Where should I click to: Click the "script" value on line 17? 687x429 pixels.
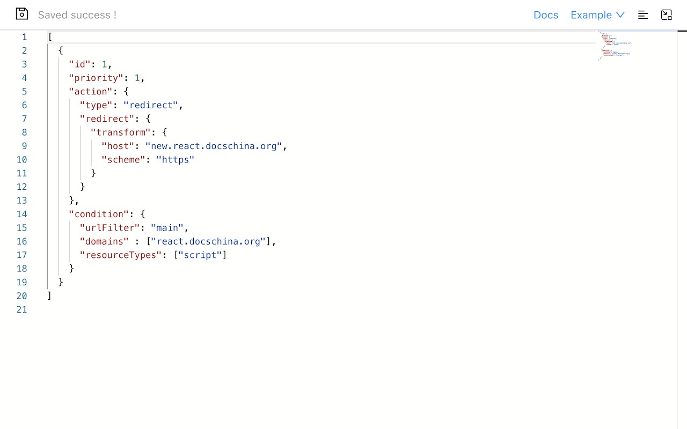(x=200, y=255)
